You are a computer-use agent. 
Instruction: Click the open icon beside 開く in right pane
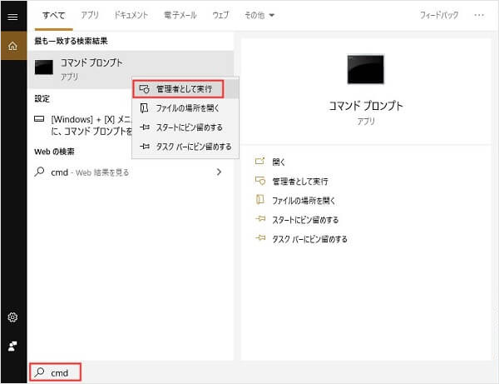(x=260, y=162)
